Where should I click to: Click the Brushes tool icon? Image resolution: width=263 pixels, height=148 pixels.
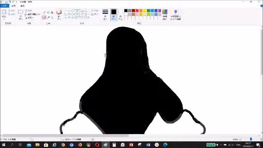point(59,12)
